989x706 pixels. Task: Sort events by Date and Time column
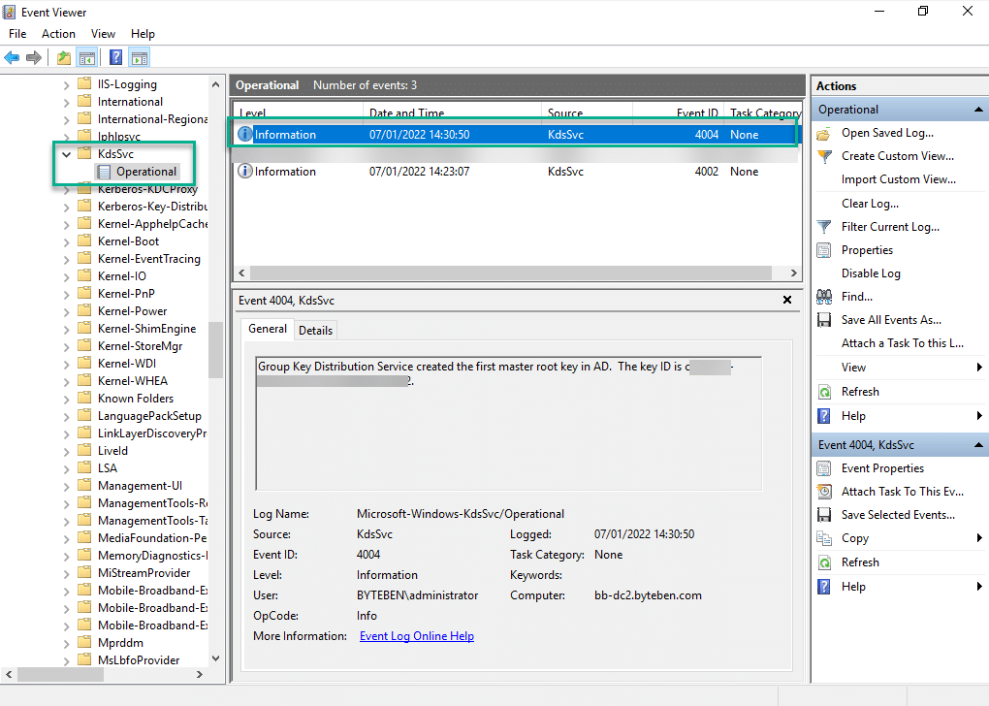[x=452, y=112]
